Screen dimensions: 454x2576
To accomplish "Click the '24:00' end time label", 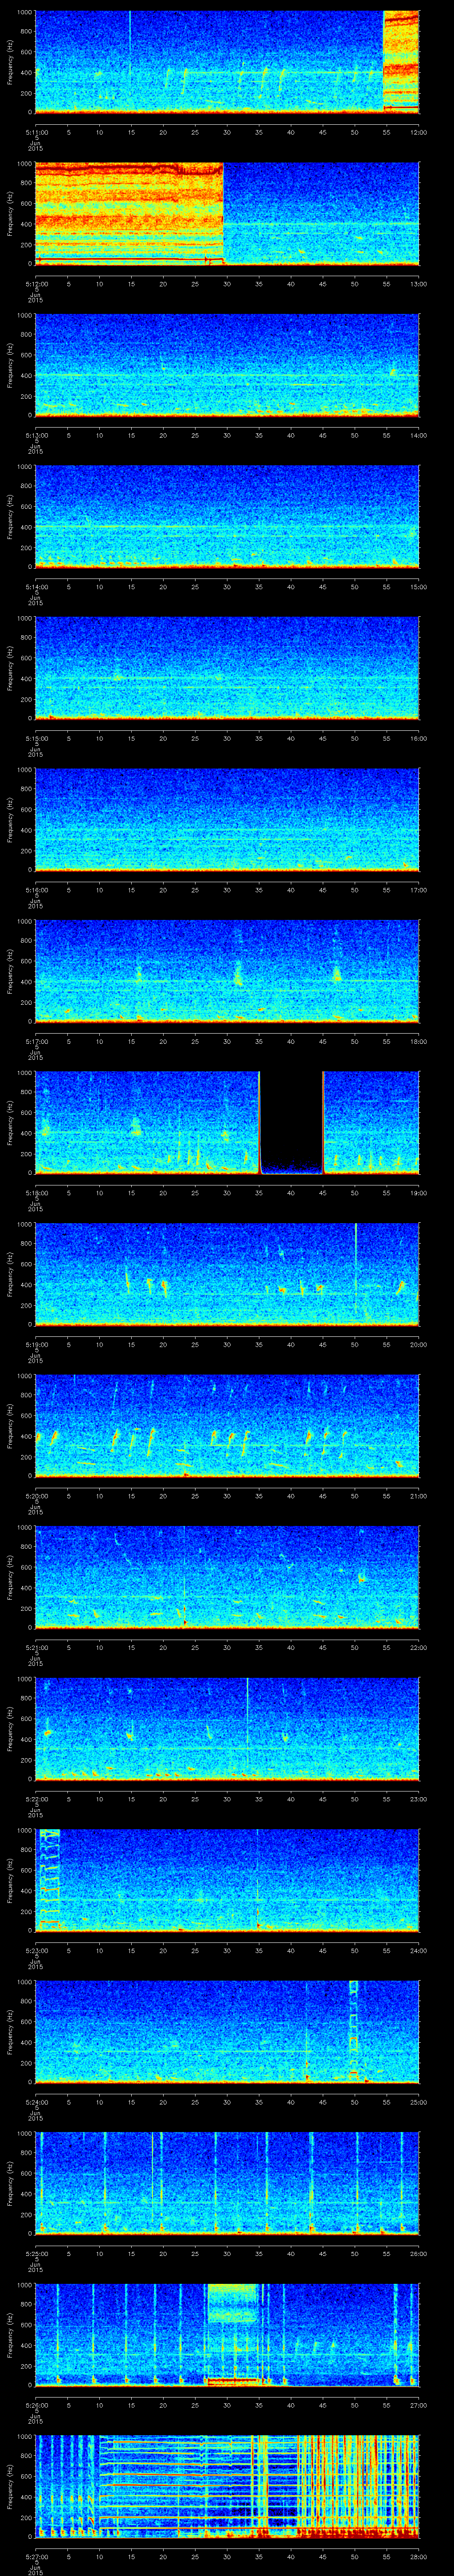I will 418,1950.
